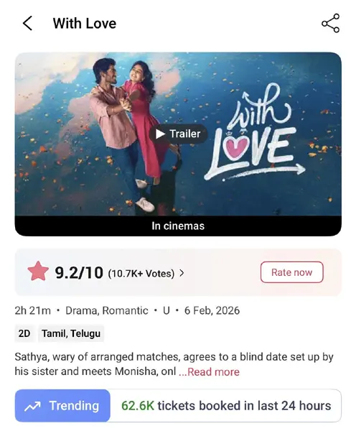The height and width of the screenshot is (431, 356).
Task: Tap the 9.2/10 rating score
Action: pyautogui.click(x=79, y=272)
